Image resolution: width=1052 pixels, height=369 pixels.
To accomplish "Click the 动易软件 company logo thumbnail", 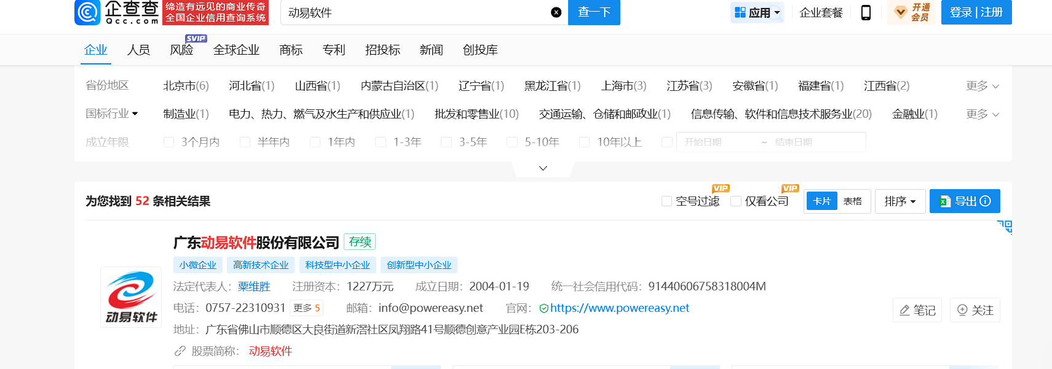I will pos(131,297).
